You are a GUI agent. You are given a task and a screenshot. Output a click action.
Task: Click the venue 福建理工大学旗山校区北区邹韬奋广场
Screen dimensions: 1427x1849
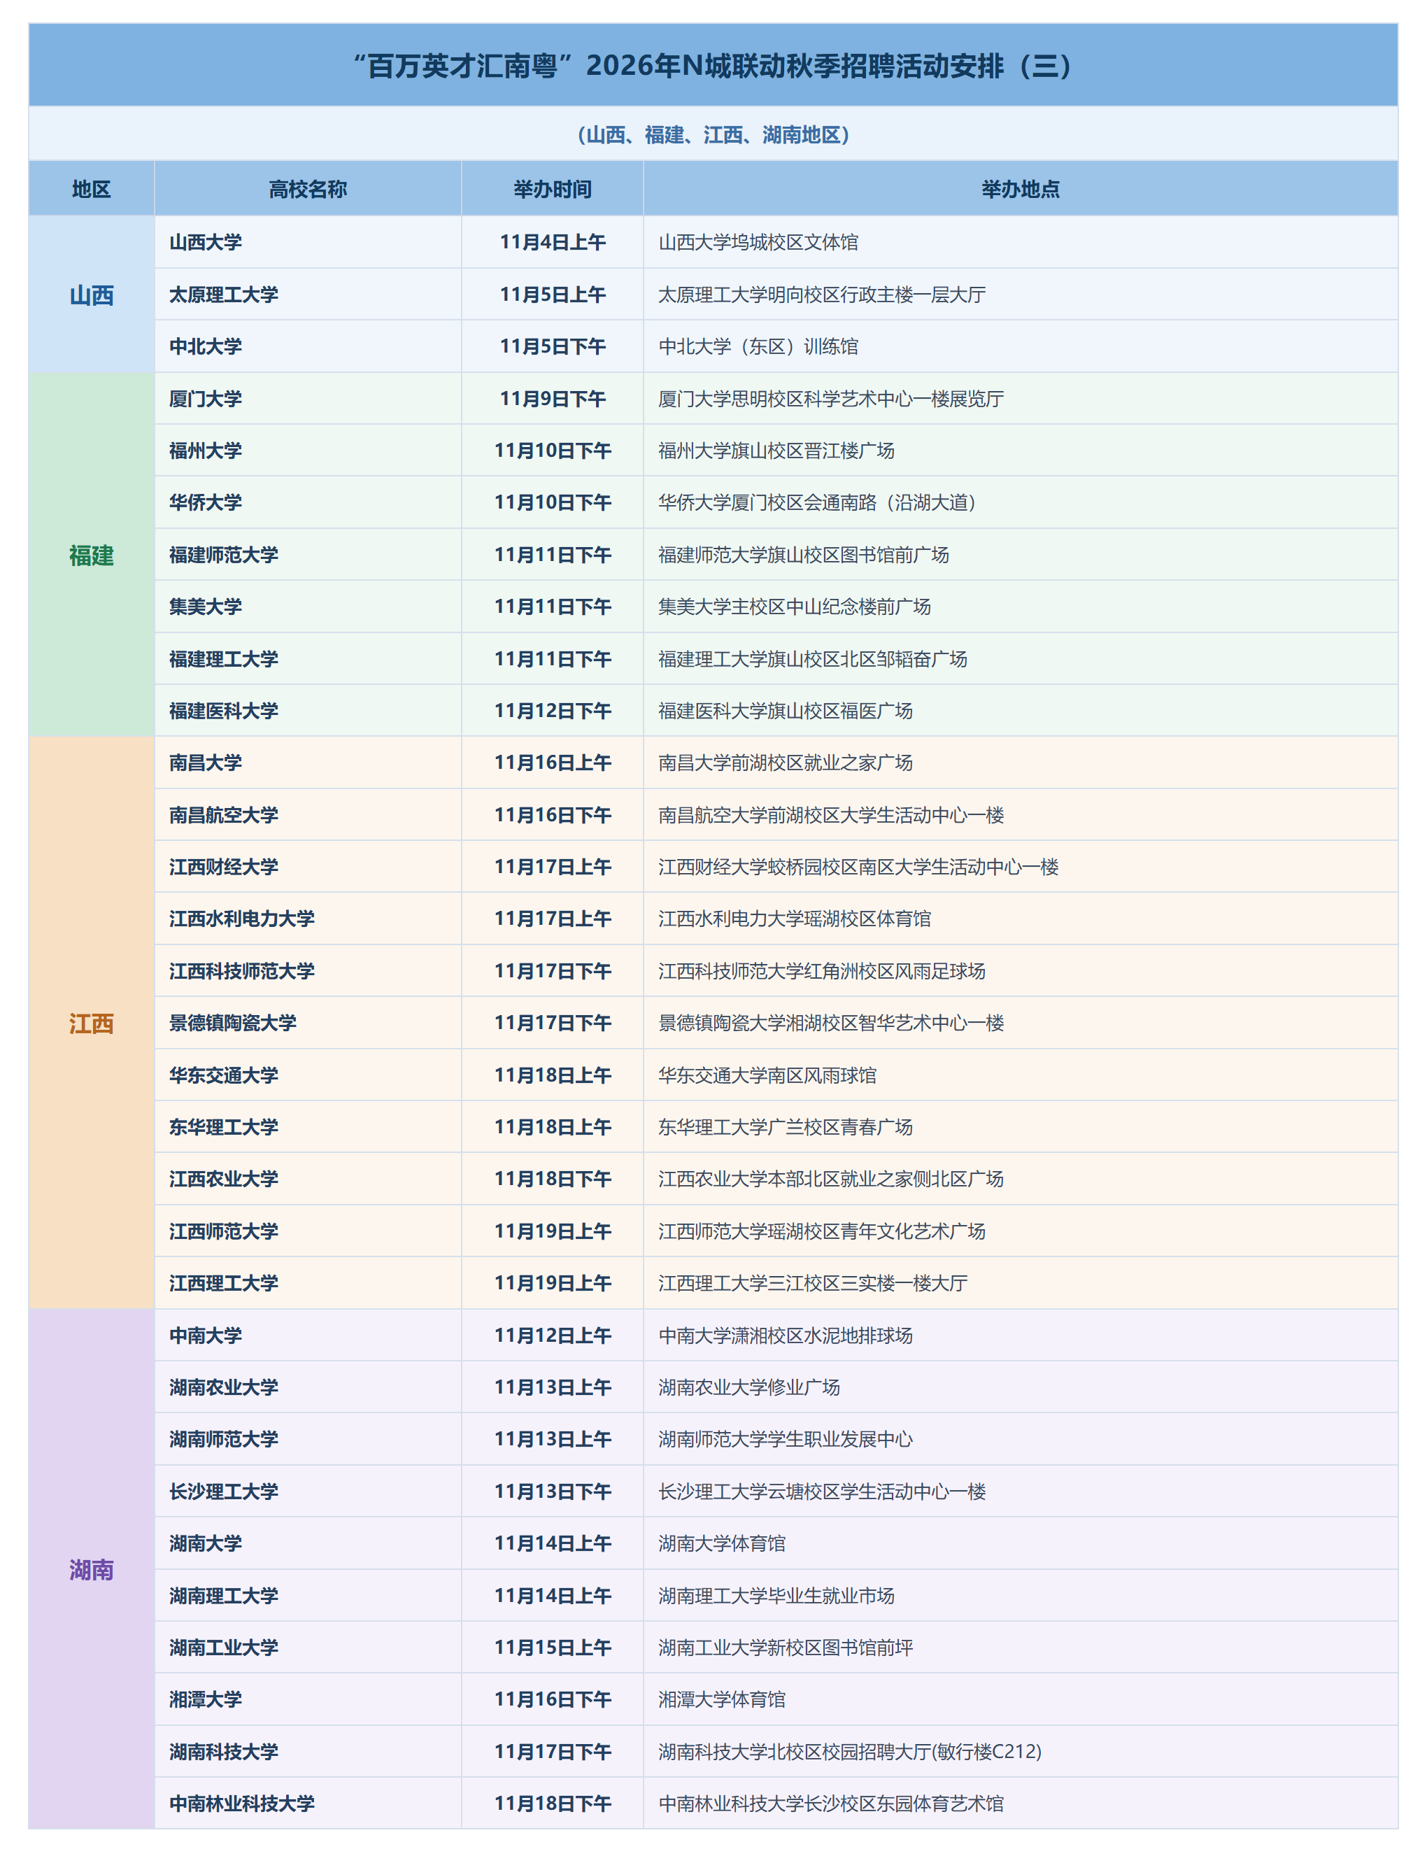[x=813, y=659]
